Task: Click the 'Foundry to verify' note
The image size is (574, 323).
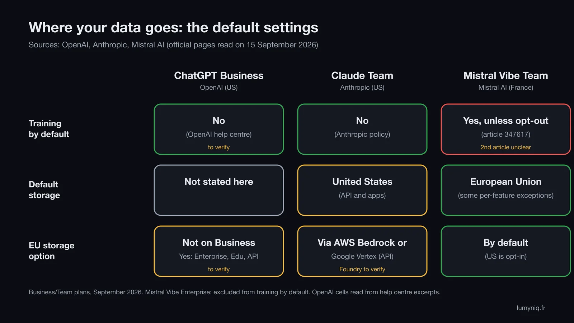Action: (362, 269)
